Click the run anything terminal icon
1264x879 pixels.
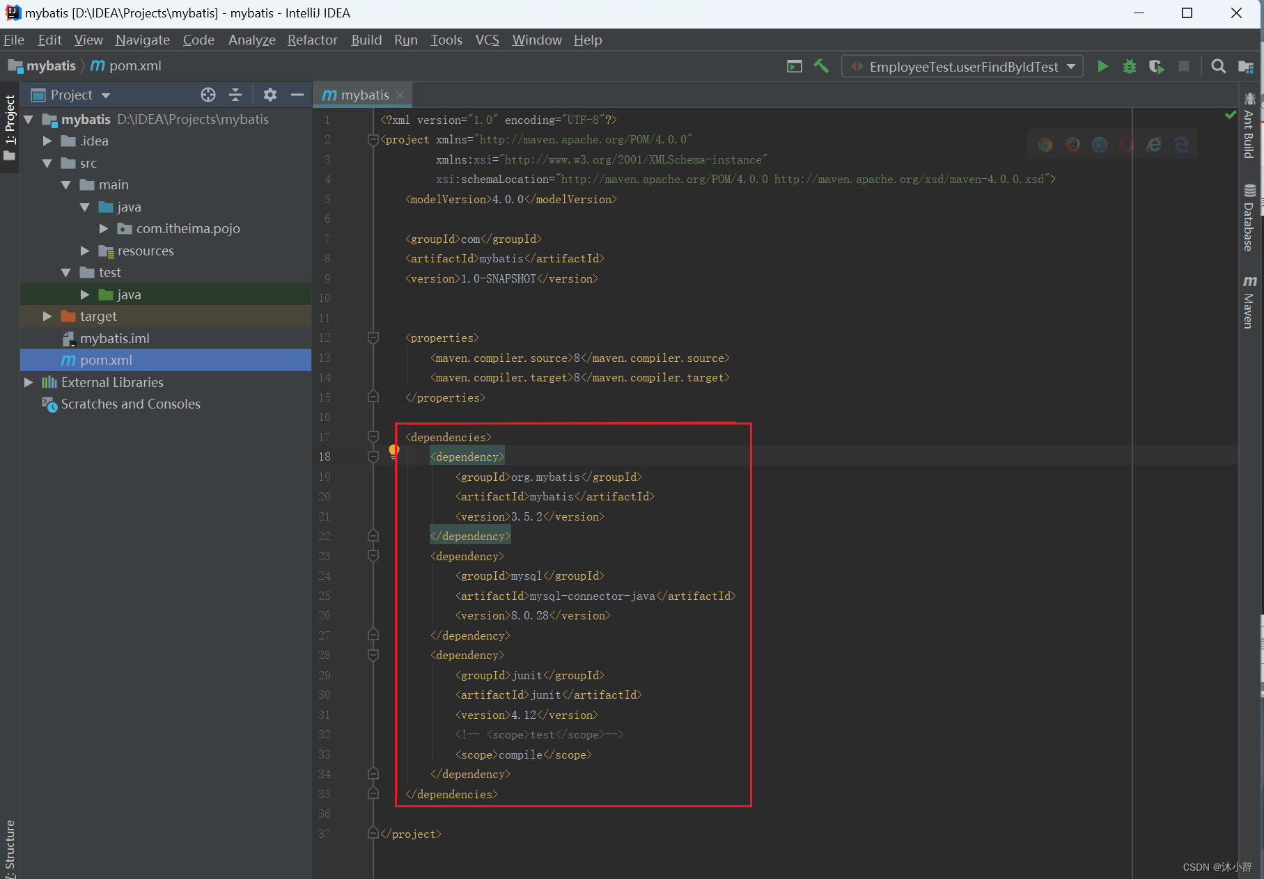[x=795, y=67]
